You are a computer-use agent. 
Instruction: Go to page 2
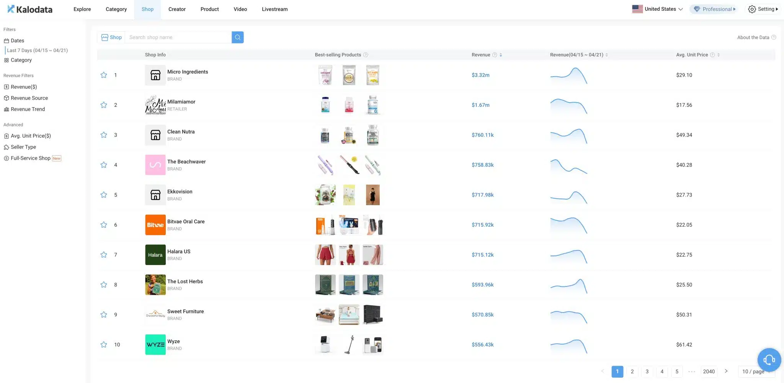pyautogui.click(x=632, y=372)
